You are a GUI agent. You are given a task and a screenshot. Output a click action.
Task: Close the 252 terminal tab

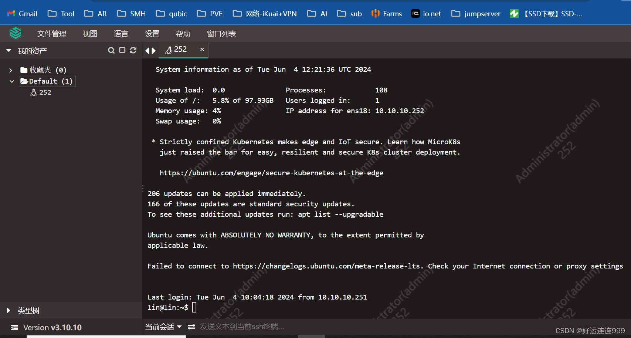202,49
